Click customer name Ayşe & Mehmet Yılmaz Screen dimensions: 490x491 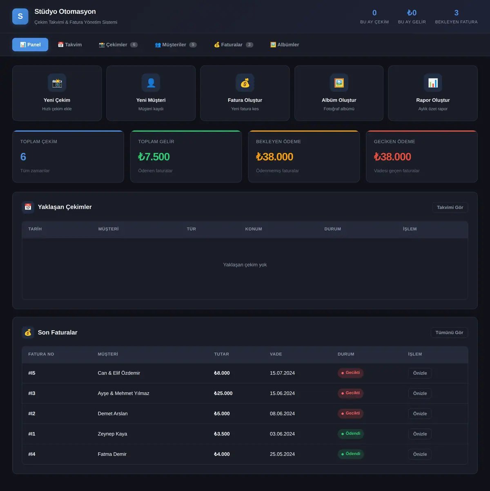pyautogui.click(x=123, y=393)
